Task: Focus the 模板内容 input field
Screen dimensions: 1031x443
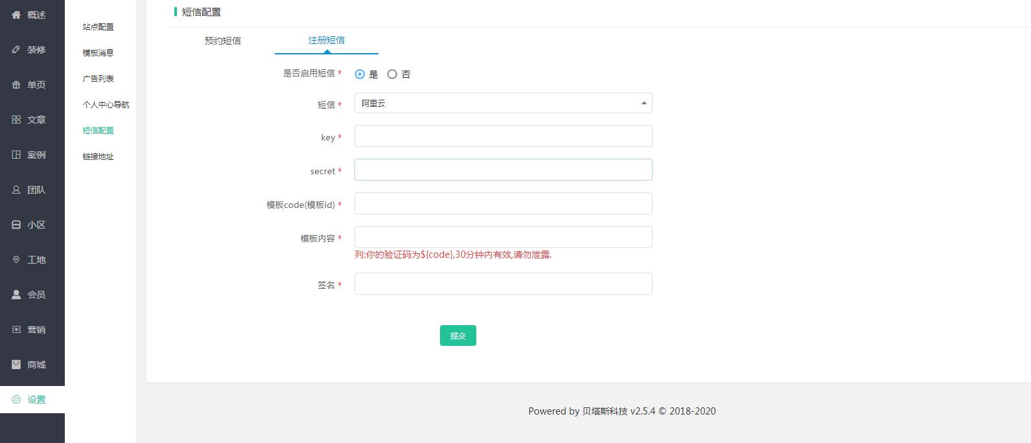Action: (504, 237)
